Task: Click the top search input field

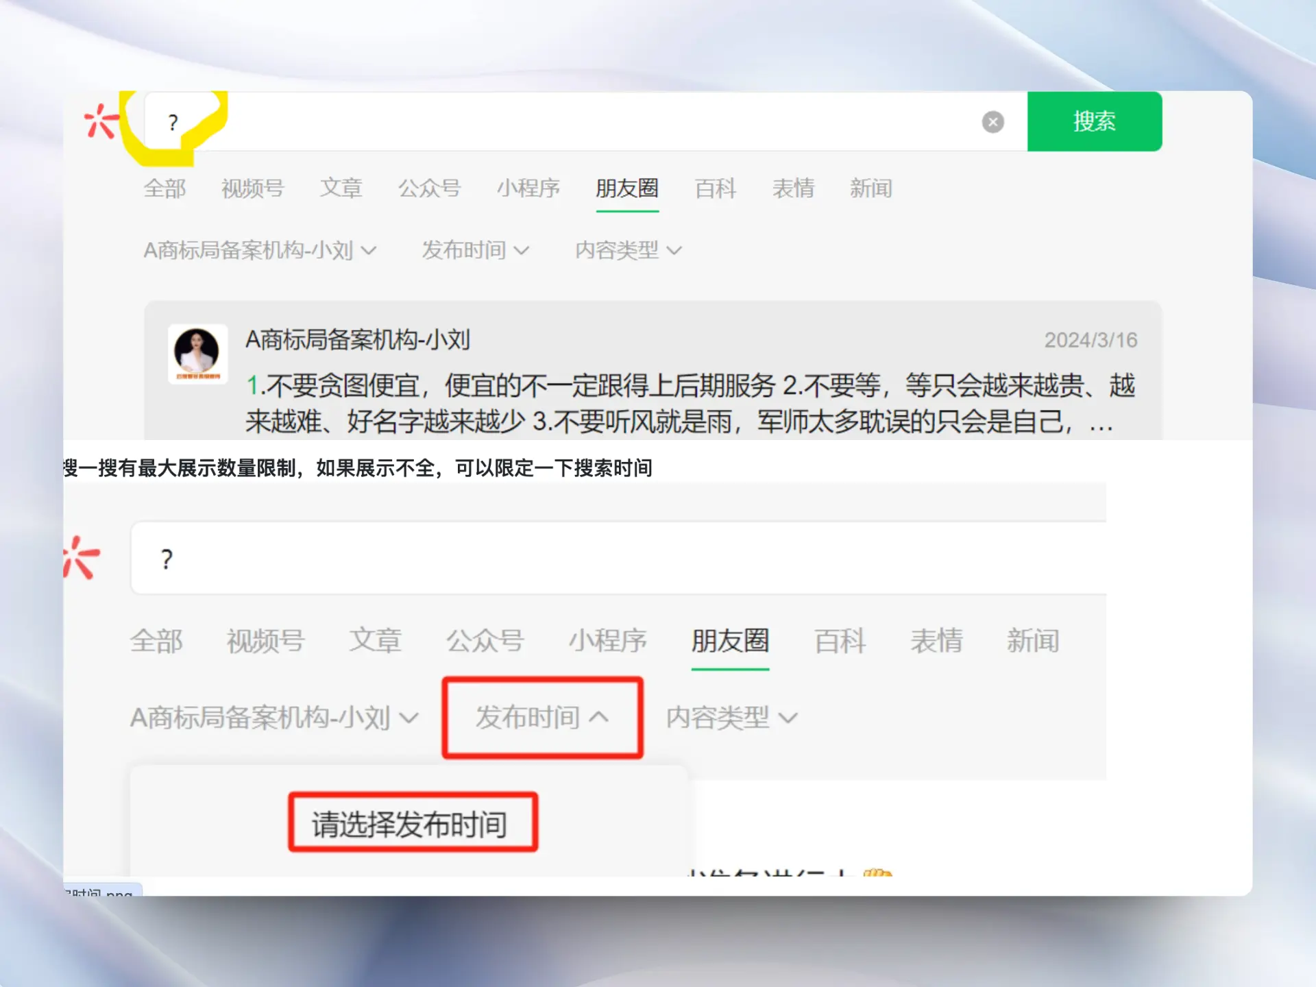Action: [x=548, y=122]
